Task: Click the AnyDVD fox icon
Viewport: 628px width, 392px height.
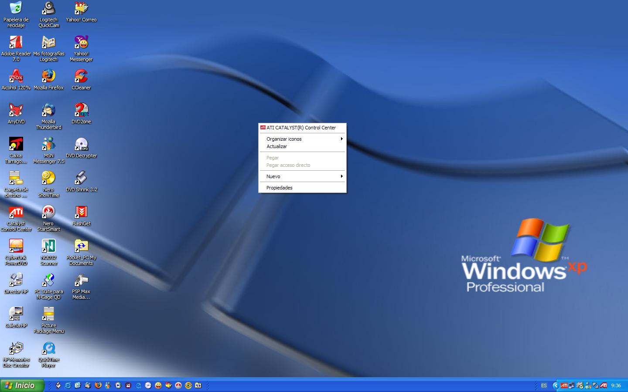Action: pos(16,111)
